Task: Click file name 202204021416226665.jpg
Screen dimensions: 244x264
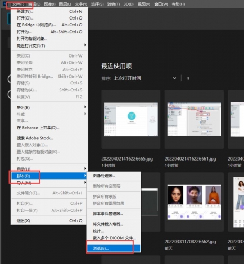Action: (127, 159)
